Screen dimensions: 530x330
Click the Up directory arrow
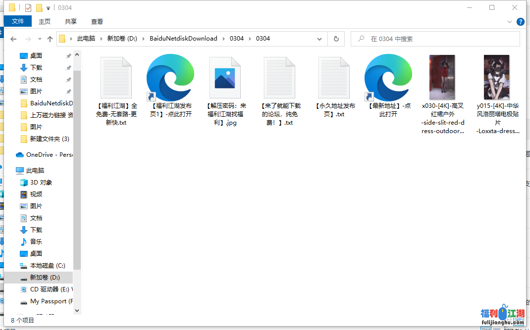coord(50,39)
